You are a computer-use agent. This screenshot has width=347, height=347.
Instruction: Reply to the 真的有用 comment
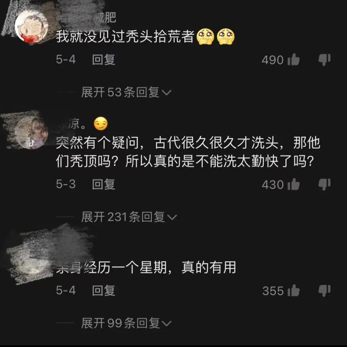[103, 290]
